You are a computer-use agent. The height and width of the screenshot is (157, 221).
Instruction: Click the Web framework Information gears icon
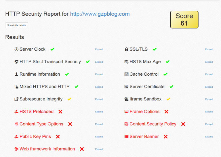(16, 149)
